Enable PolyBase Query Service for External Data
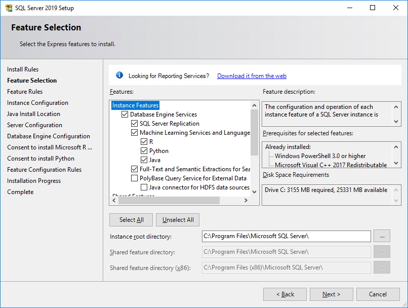This screenshot has height=308, width=408. (x=134, y=178)
